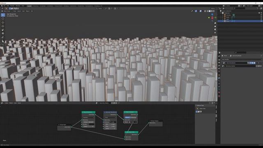Select Collection mode on Point Instance node
Screen dimensions: 263x148
coord(134,118)
